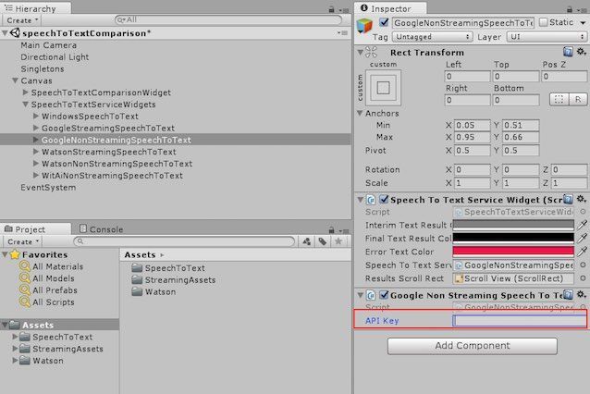
Task: Open Google Non Streaming component help icon
Action: pyautogui.click(x=568, y=295)
